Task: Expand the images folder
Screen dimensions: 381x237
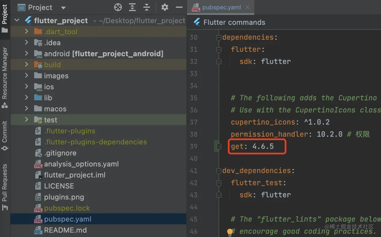Action: (x=26, y=76)
